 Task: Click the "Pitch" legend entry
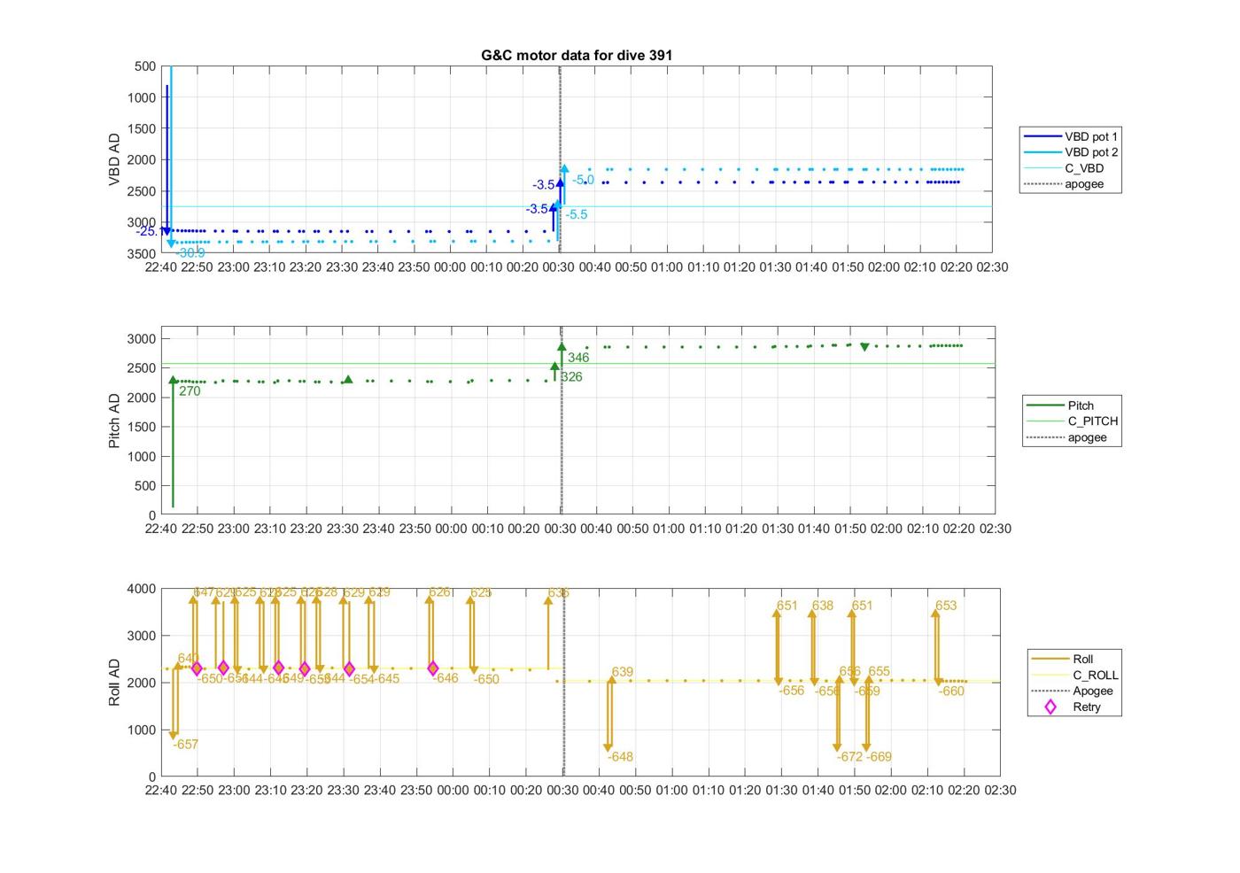coord(1060,406)
